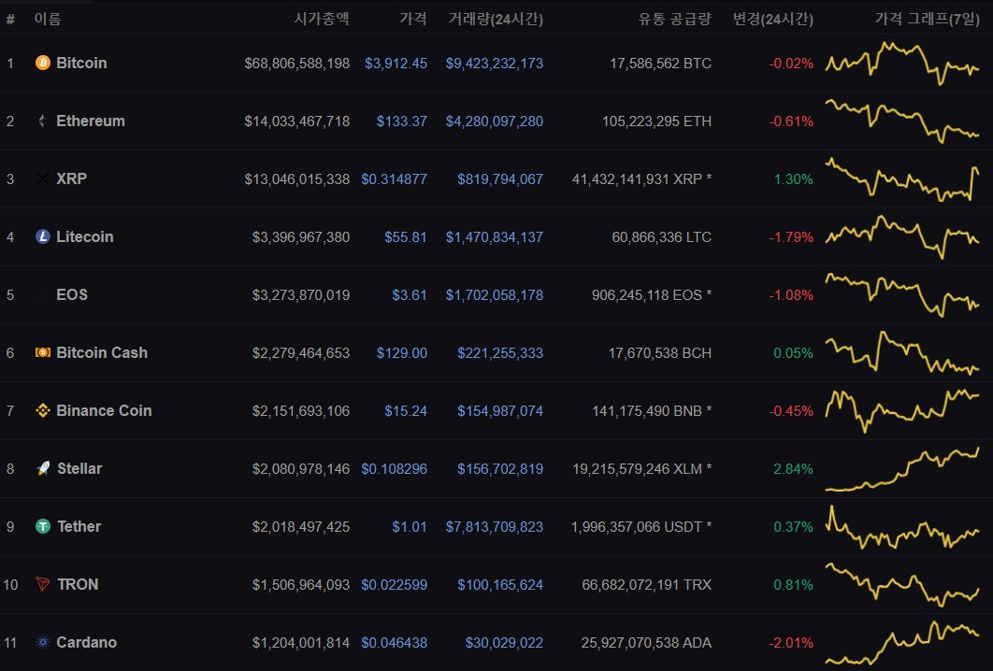Screen dimensions: 993x671
Task: Sort by the 거래량(24시간) column header
Action: (496, 19)
